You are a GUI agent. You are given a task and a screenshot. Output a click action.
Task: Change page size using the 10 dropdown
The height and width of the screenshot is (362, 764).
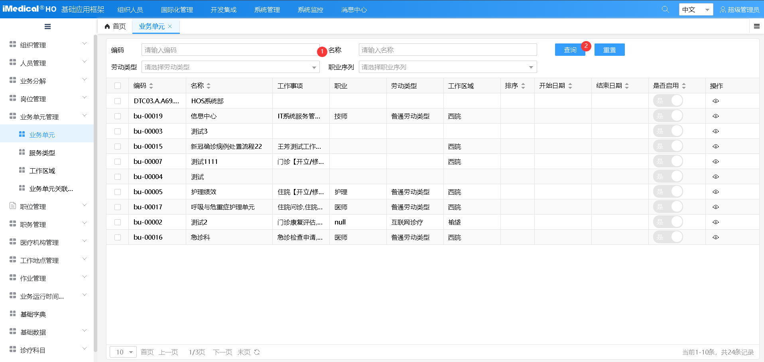(x=123, y=352)
